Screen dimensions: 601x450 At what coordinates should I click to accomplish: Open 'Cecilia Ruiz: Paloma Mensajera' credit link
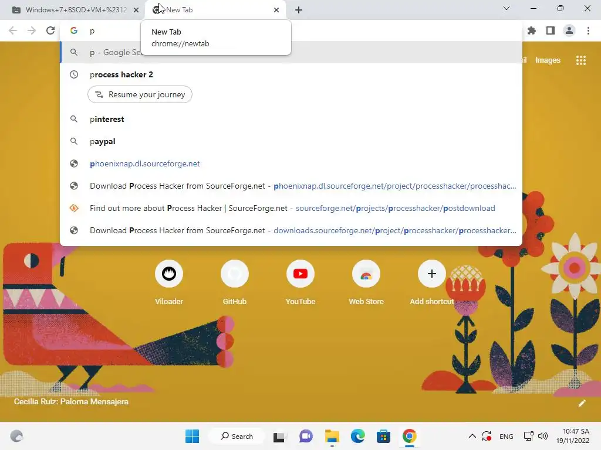point(71,402)
